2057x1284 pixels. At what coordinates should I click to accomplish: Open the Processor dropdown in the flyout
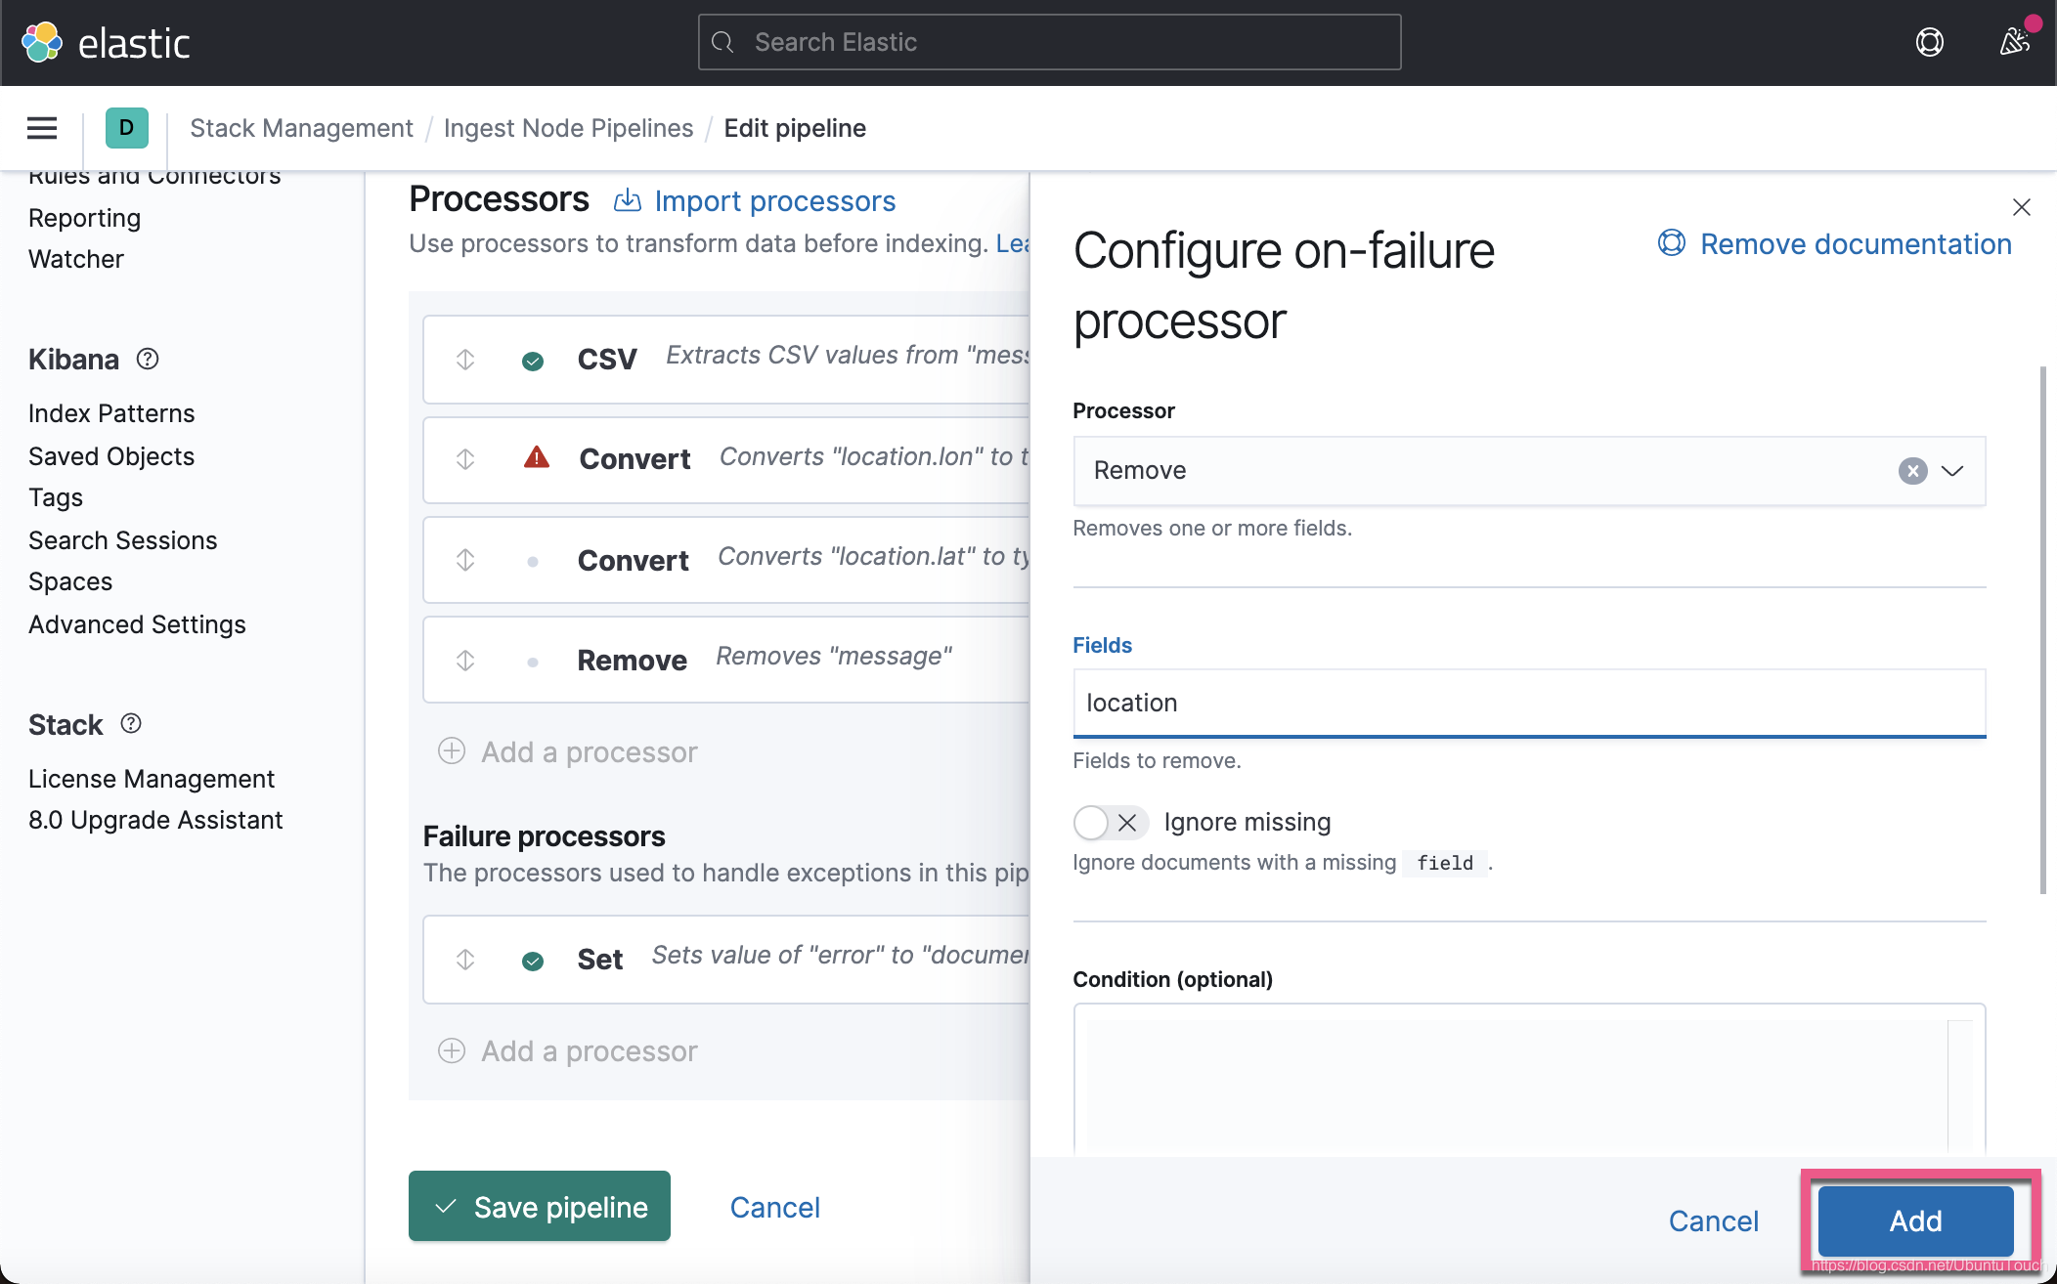[x=1952, y=471]
